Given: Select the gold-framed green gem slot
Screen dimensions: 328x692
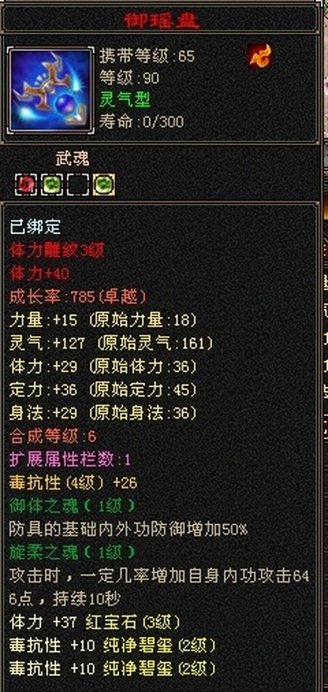Looking at the screenshot, I should click(103, 184).
